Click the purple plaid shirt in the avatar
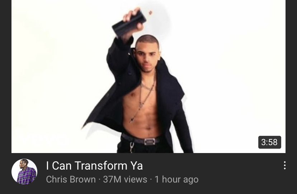 pos(27,176)
